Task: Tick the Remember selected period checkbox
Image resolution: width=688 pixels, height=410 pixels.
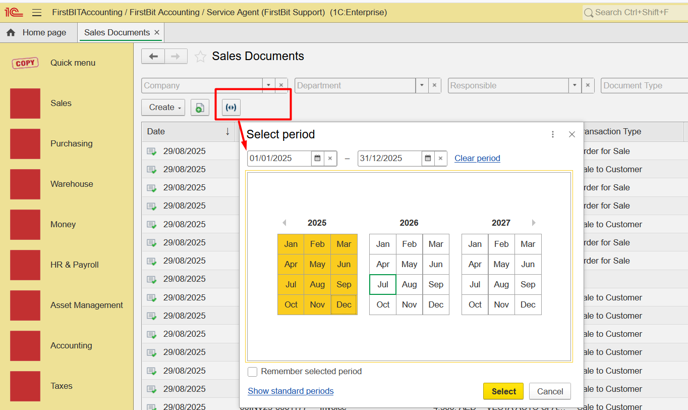Action: point(253,372)
